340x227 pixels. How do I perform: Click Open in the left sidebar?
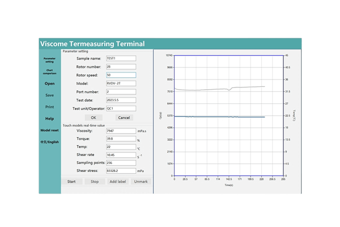[50, 83]
